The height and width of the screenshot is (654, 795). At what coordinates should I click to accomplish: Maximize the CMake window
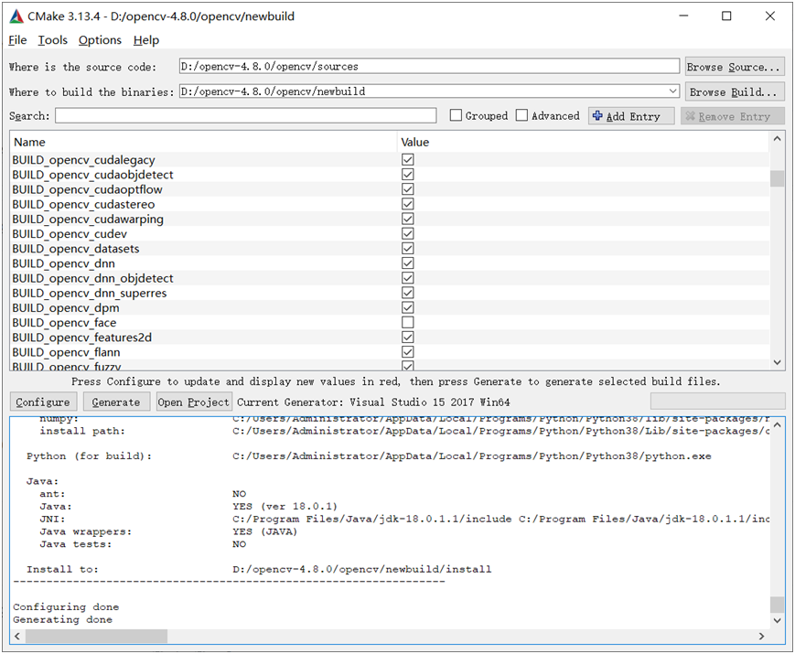pos(726,16)
